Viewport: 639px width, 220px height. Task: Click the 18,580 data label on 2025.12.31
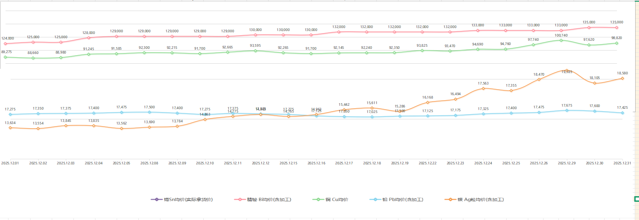coord(622,73)
